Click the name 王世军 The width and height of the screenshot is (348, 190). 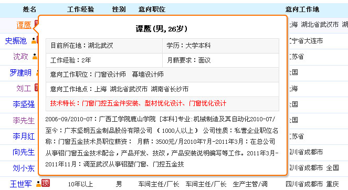pyautogui.click(x=21, y=184)
